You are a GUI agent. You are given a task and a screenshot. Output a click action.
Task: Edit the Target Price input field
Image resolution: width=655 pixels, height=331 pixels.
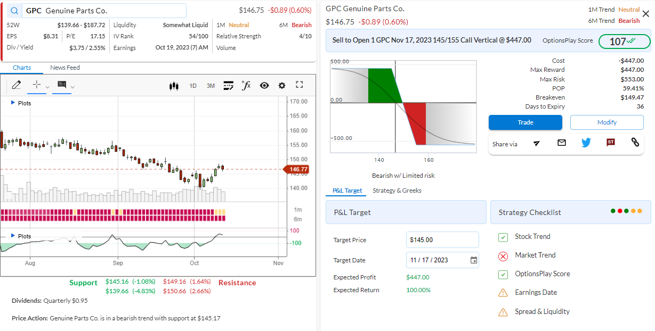pyautogui.click(x=442, y=240)
